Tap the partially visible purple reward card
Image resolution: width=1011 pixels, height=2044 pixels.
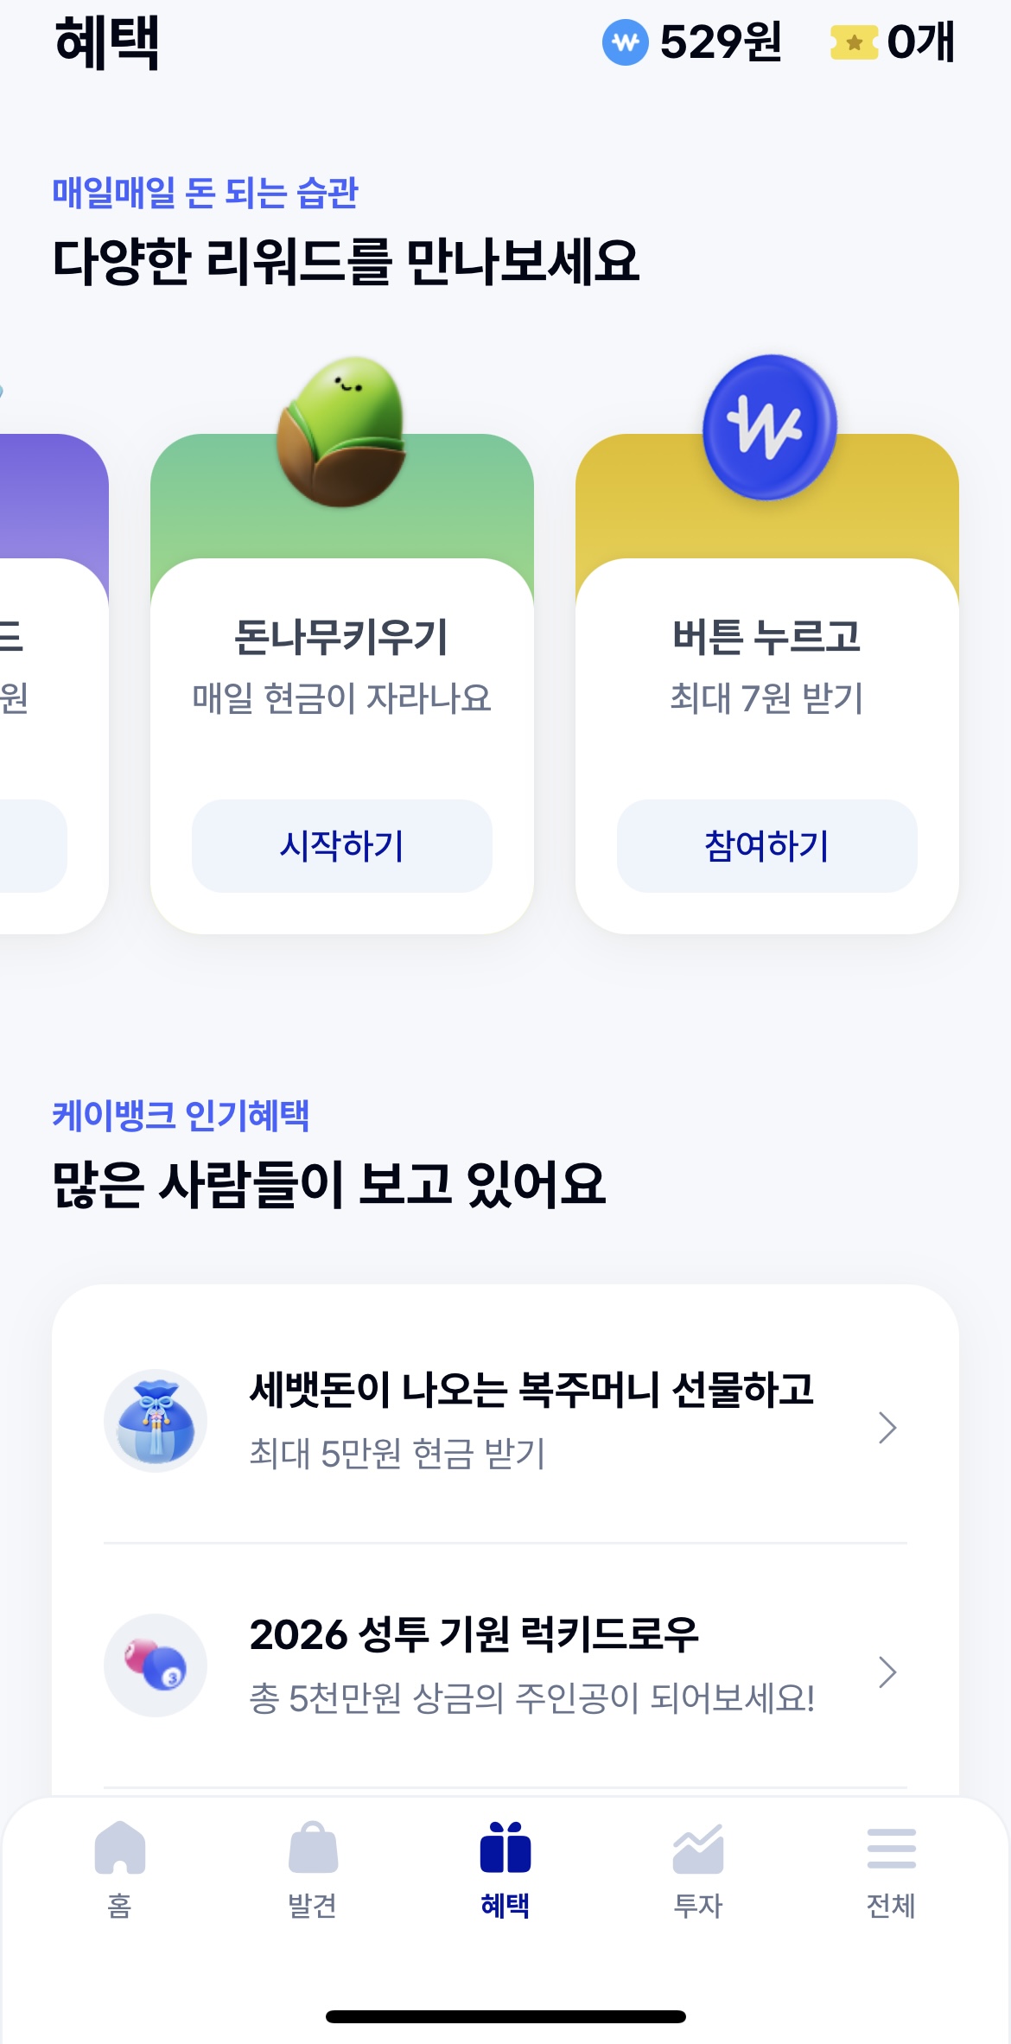[54, 684]
